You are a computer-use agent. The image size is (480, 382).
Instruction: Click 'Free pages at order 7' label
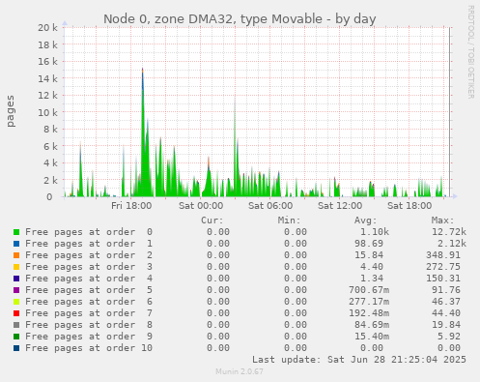click(89, 313)
